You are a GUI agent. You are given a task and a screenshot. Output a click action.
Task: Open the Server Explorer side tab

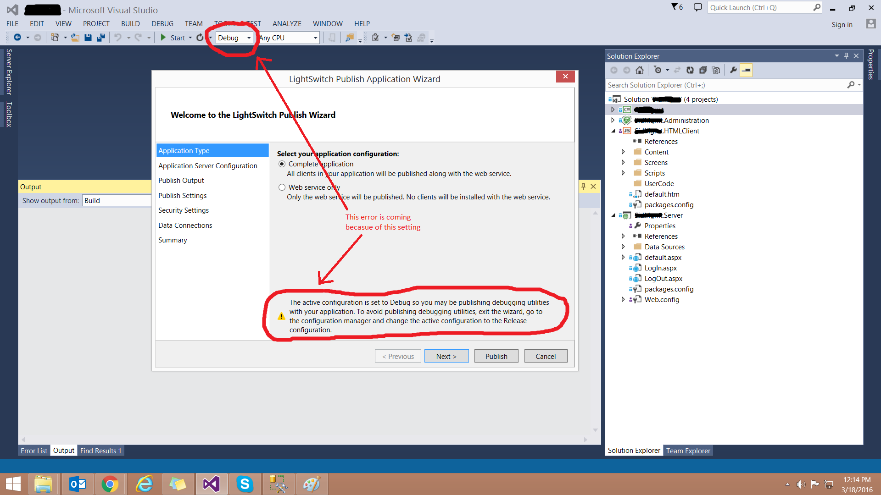pos(9,71)
